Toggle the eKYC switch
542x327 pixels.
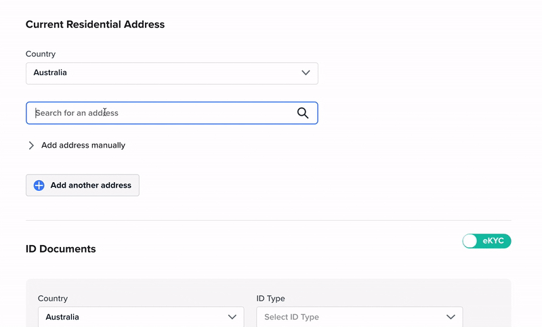(486, 241)
